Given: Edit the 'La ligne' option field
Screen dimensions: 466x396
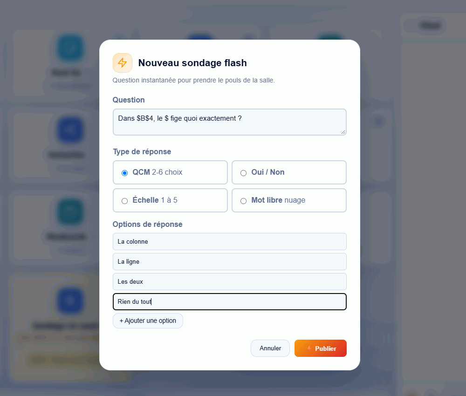Looking at the screenshot, I should (229, 262).
